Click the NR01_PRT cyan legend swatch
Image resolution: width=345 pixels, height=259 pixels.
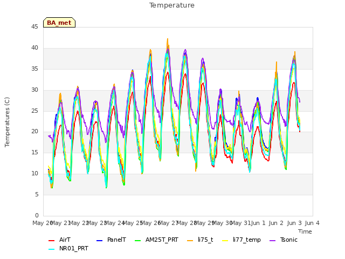[x=52, y=249]
